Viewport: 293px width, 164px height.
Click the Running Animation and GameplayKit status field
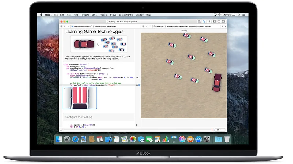(x=143, y=22)
